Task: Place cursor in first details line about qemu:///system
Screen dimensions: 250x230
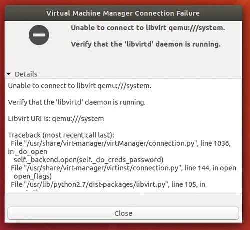Action: pos(80,86)
